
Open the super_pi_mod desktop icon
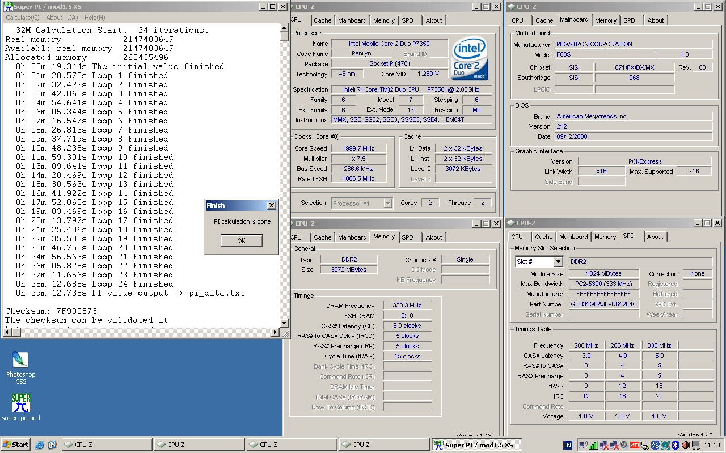coord(20,407)
